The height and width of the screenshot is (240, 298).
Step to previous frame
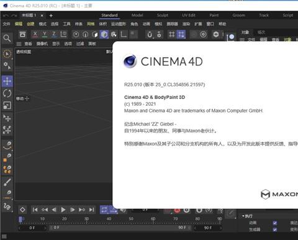[x=54, y=210]
